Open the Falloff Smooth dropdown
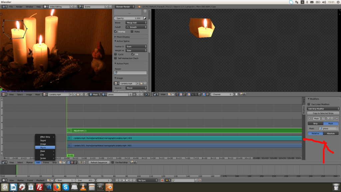Viewport: 341px width, 192px height. tap(136, 27)
